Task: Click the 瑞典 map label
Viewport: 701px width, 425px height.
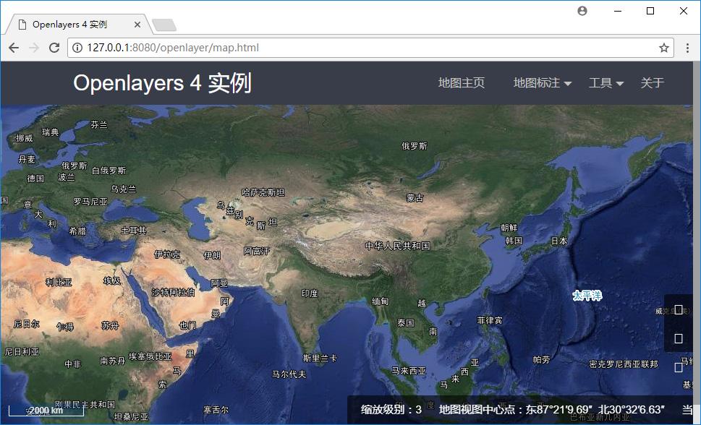Action: click(x=50, y=132)
